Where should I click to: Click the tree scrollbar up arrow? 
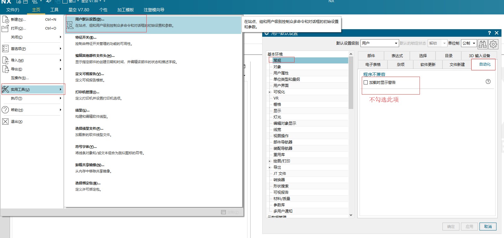[351, 54]
